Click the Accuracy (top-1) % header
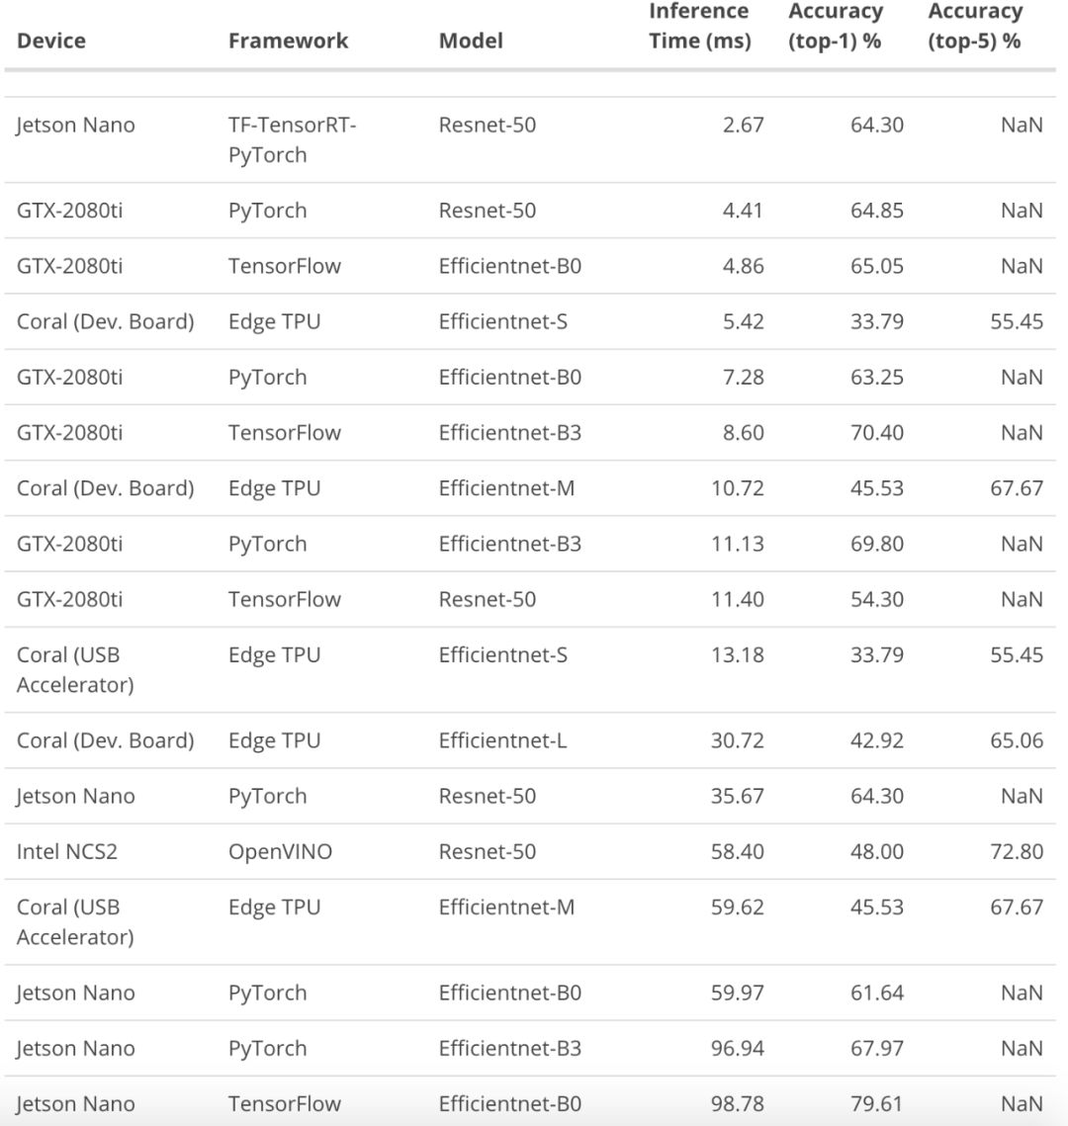Screen dimensions: 1068x1126 click(x=836, y=27)
